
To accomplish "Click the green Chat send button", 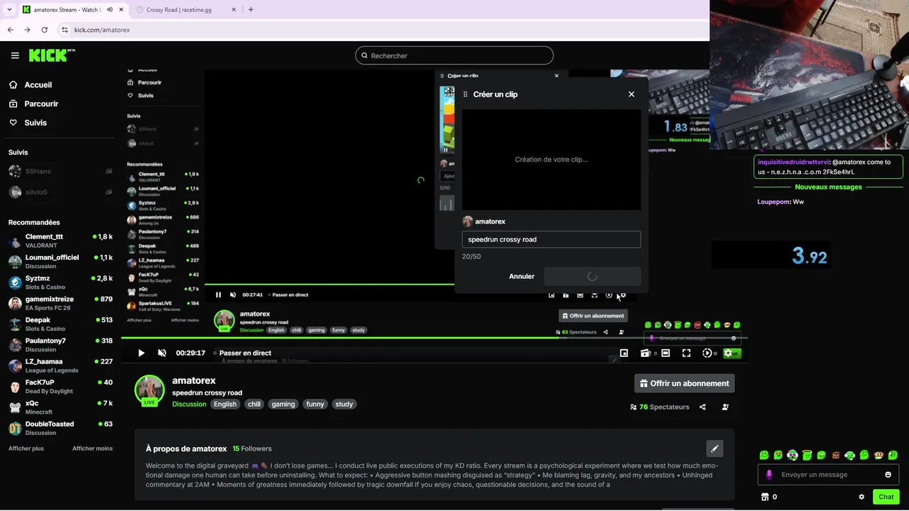I will (886, 497).
